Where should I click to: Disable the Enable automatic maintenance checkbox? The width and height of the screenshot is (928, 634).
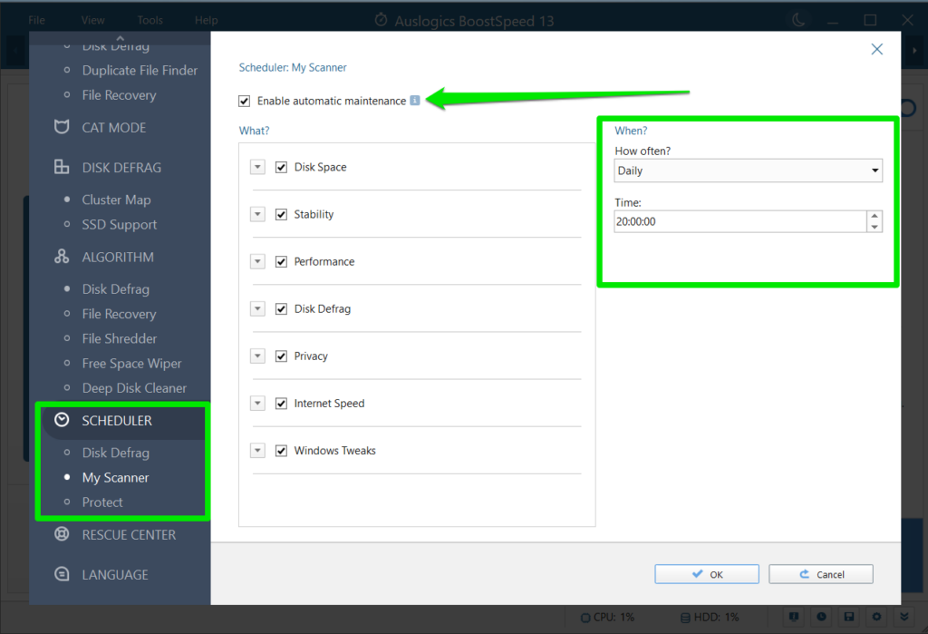244,101
